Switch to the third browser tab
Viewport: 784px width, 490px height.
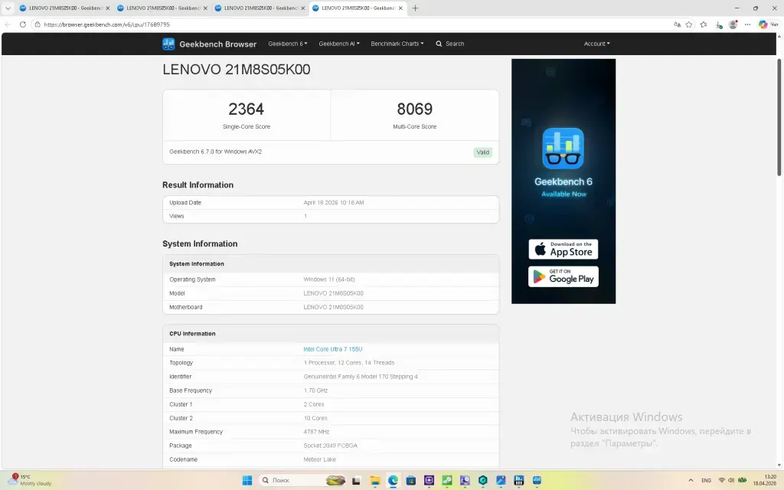256,8
